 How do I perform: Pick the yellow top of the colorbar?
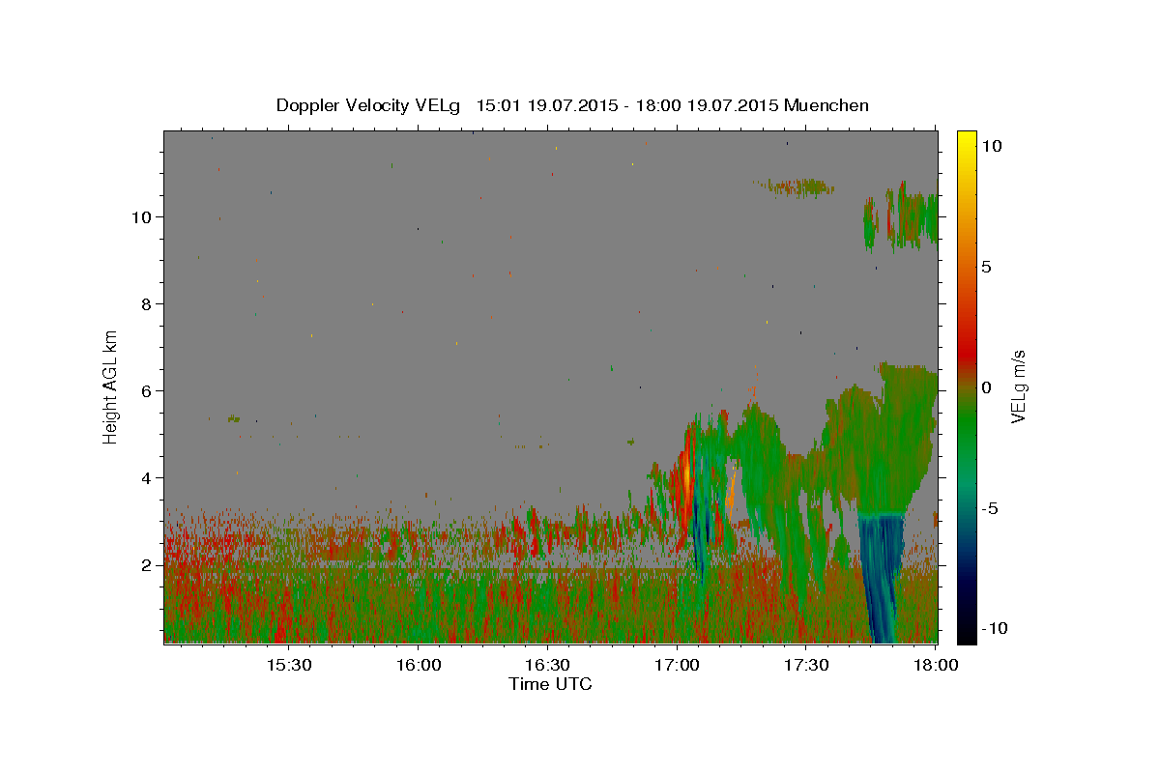pos(966,140)
